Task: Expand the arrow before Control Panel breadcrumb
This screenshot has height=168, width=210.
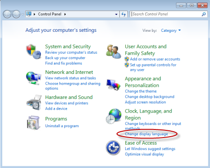Action: point(35,14)
